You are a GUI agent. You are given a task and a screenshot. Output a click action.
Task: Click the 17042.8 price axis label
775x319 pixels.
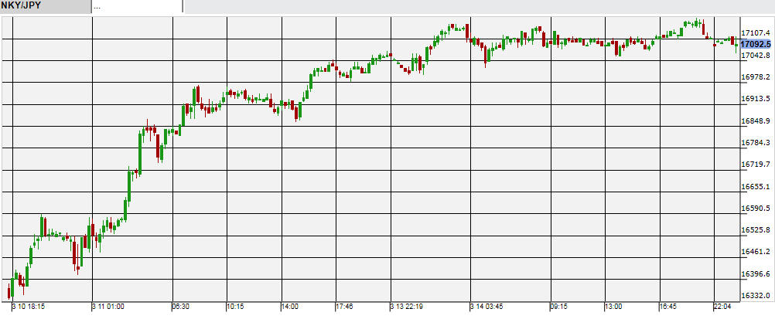tap(755, 56)
